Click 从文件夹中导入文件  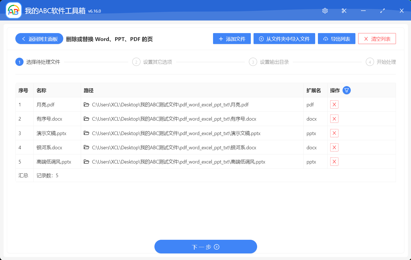tap(284, 39)
